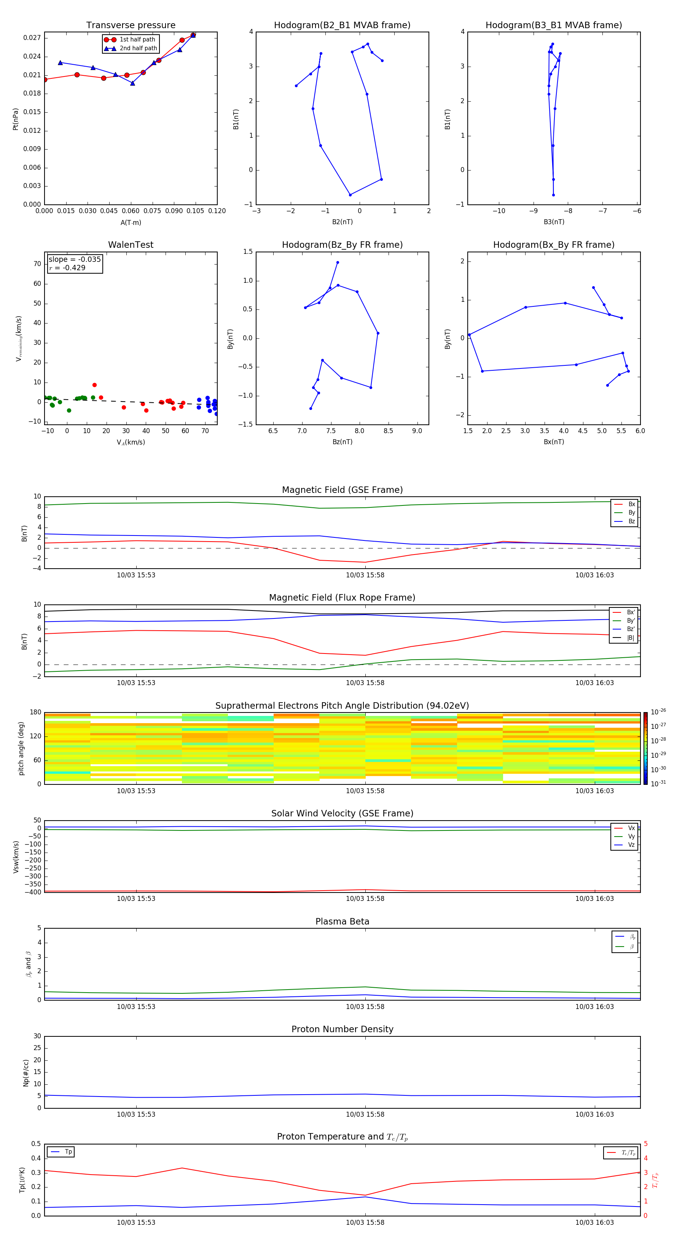Click the topmost red marker in Transverse pressure
This screenshot has height=1256, width=685.
193,35
